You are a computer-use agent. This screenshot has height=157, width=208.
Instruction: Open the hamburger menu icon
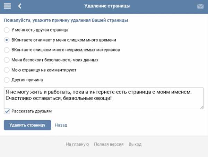click(7, 6)
